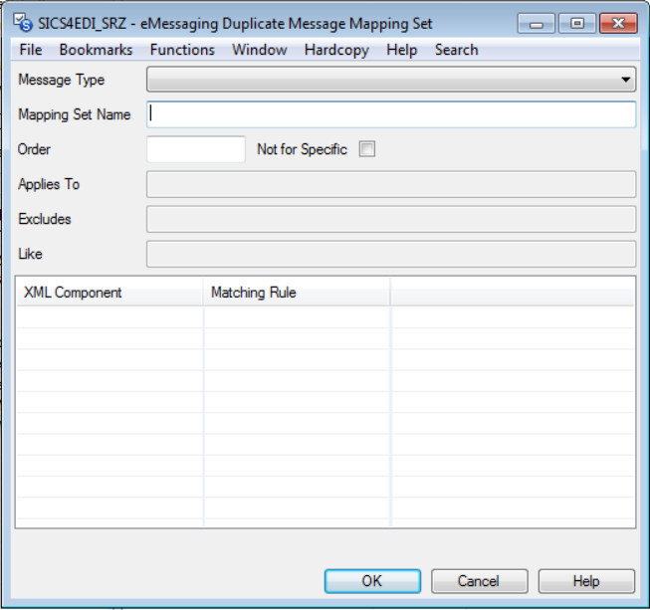Open the Help menu in menu bar
Image resolution: width=650 pixels, height=610 pixels.
[x=402, y=50]
